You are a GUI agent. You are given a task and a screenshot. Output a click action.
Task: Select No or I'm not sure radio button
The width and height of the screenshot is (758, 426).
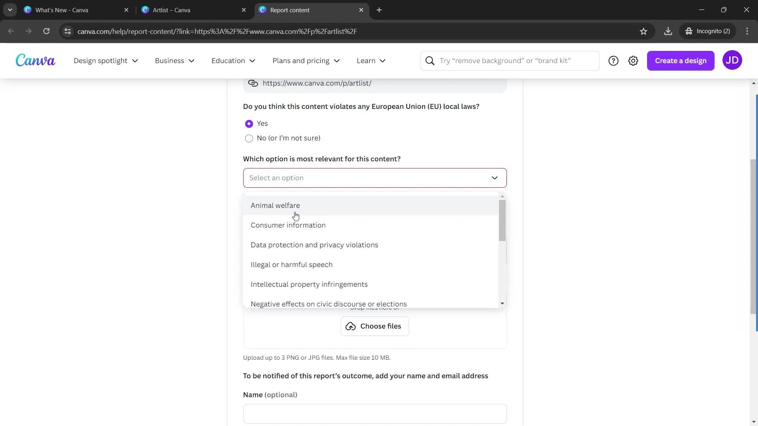(250, 138)
